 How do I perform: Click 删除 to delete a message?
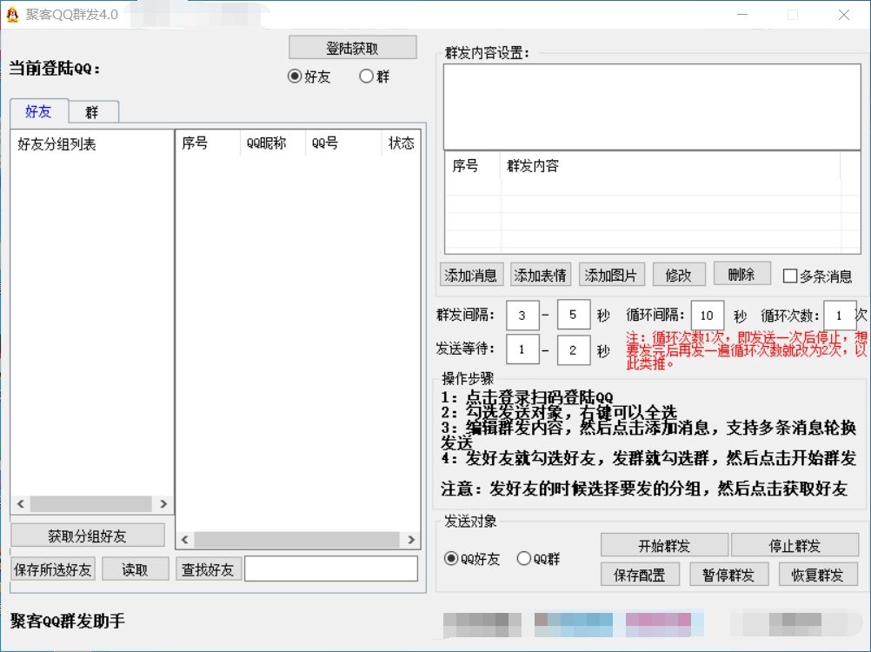pos(741,274)
